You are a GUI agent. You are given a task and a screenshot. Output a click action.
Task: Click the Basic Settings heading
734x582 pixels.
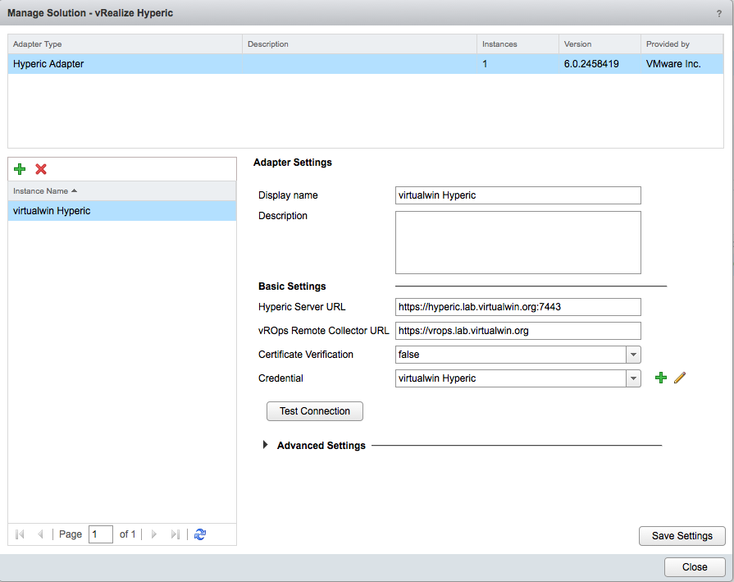(x=292, y=286)
